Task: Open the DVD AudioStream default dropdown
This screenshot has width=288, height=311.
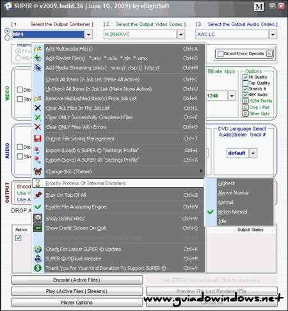Action: tap(253, 153)
